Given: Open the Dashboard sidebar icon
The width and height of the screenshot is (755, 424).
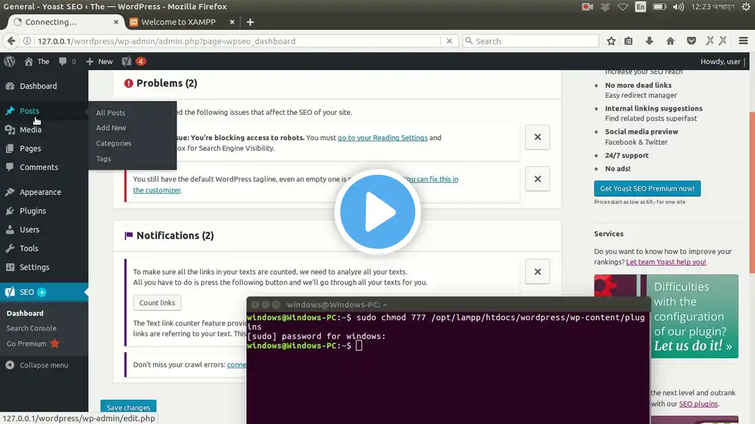Looking at the screenshot, I should pos(9,86).
